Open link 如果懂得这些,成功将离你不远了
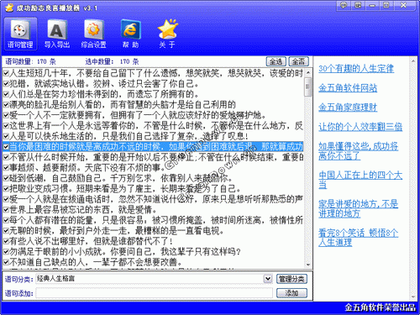 (359, 151)
